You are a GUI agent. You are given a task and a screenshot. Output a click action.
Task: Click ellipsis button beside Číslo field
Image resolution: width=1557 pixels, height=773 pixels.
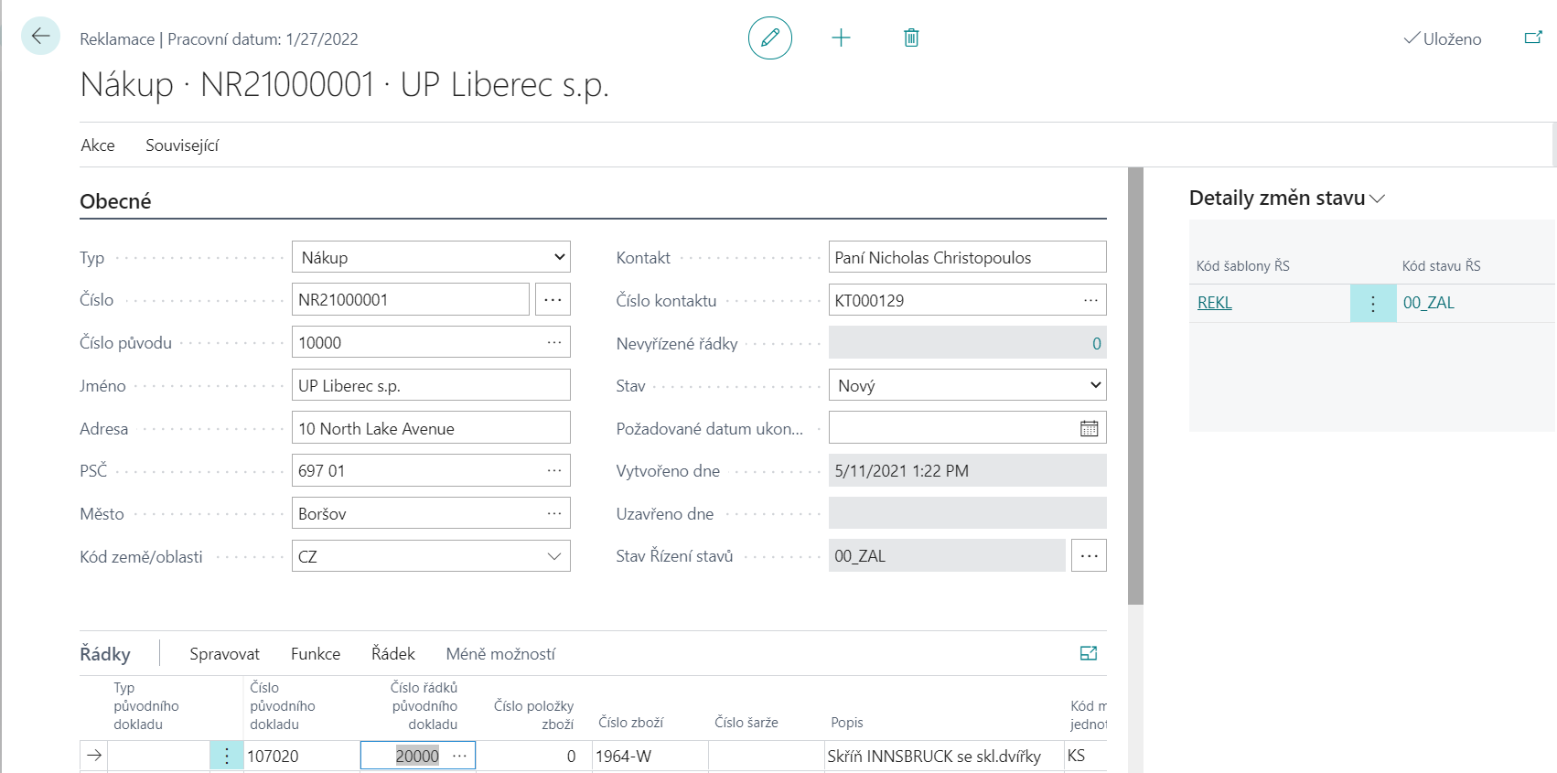[553, 299]
